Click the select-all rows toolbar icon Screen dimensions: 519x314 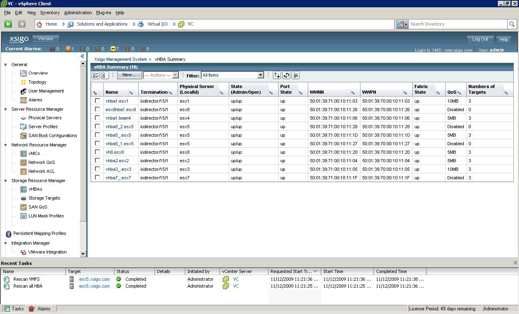pos(96,75)
